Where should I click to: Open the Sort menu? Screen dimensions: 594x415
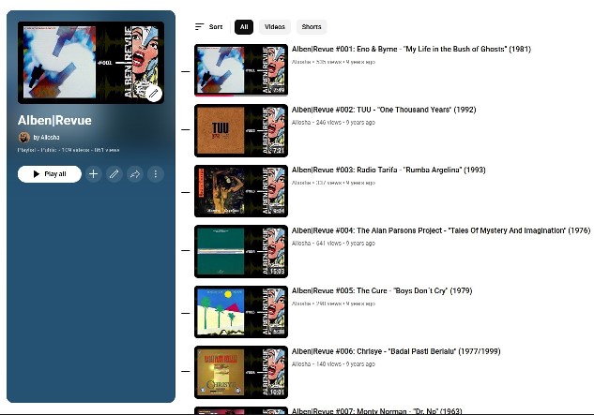208,27
